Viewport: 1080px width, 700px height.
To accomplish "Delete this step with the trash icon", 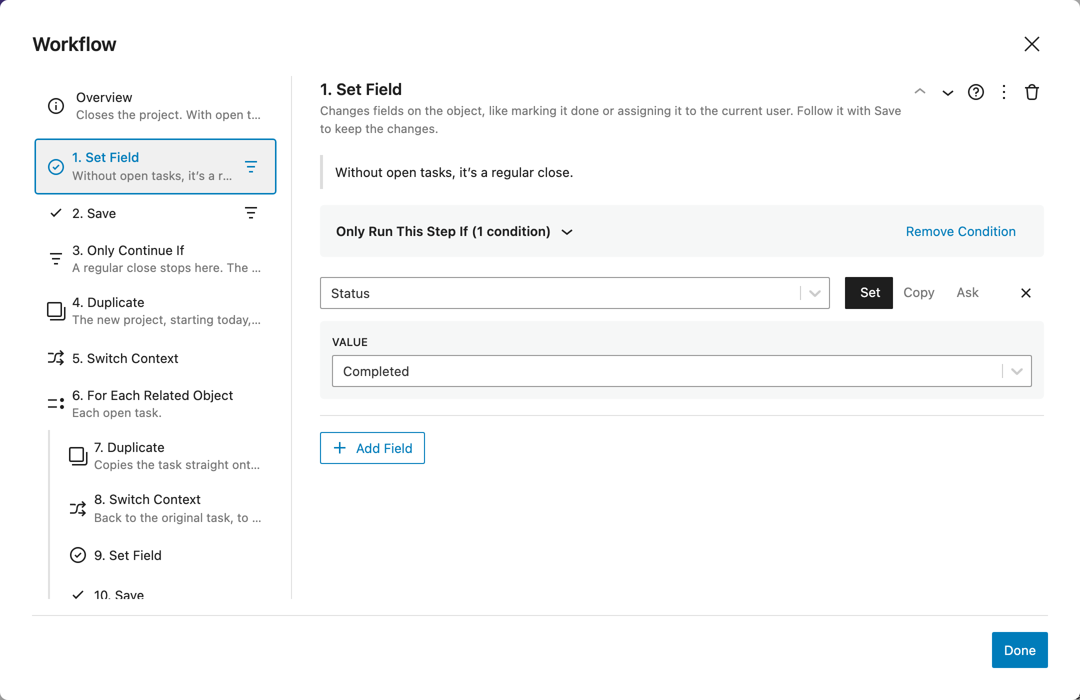I will click(x=1032, y=92).
